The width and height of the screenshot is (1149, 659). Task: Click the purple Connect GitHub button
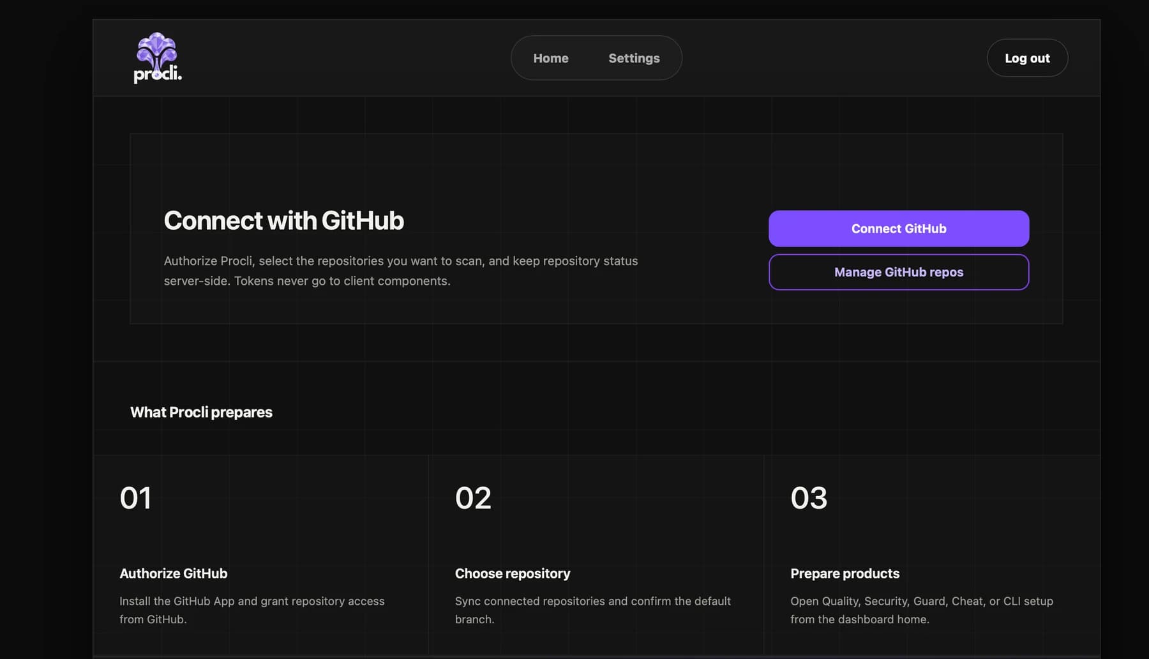coord(899,229)
